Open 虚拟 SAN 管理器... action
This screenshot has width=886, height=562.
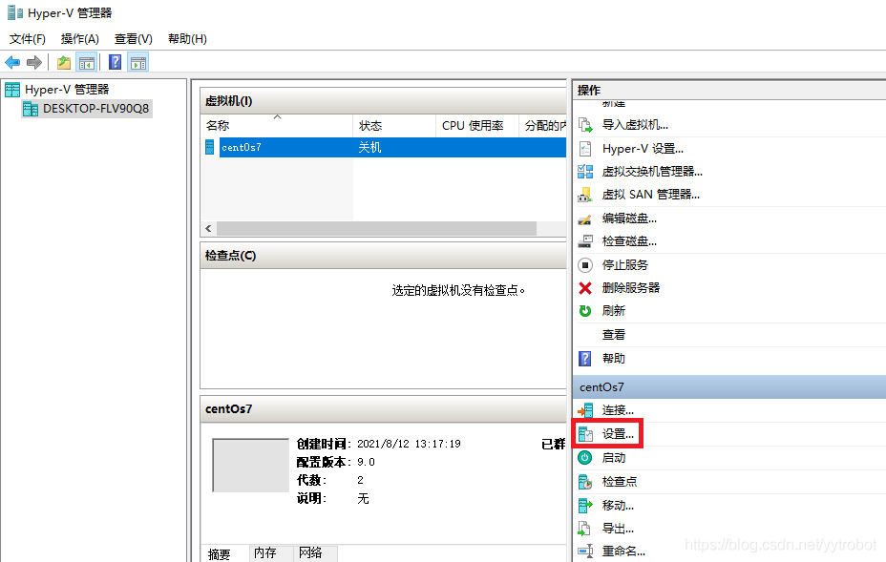click(650, 195)
